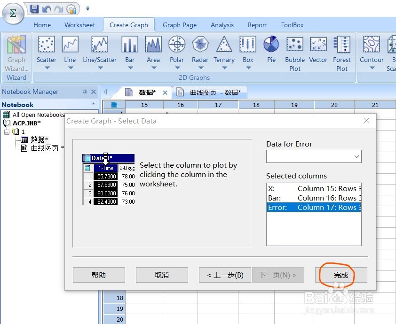Expand Polar graph style dropdown

point(177,68)
